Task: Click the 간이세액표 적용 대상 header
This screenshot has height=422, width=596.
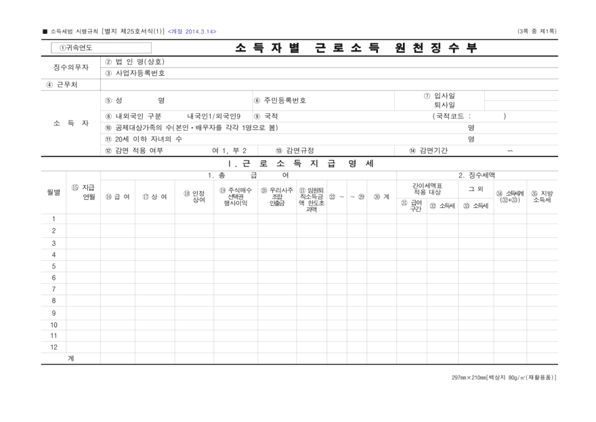Action: tap(427, 189)
